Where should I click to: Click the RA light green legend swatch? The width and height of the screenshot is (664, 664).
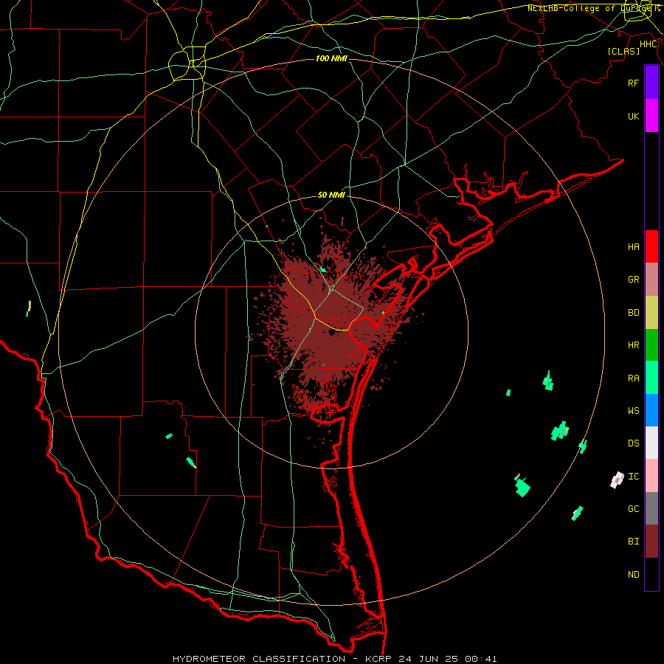click(651, 378)
